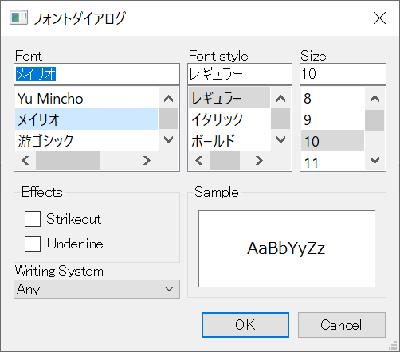Image resolution: width=400 pixels, height=352 pixels.
Task: Click Font list scroll right arrow
Action: 147,160
